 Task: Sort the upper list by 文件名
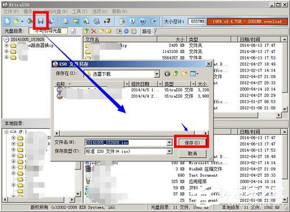(120, 39)
